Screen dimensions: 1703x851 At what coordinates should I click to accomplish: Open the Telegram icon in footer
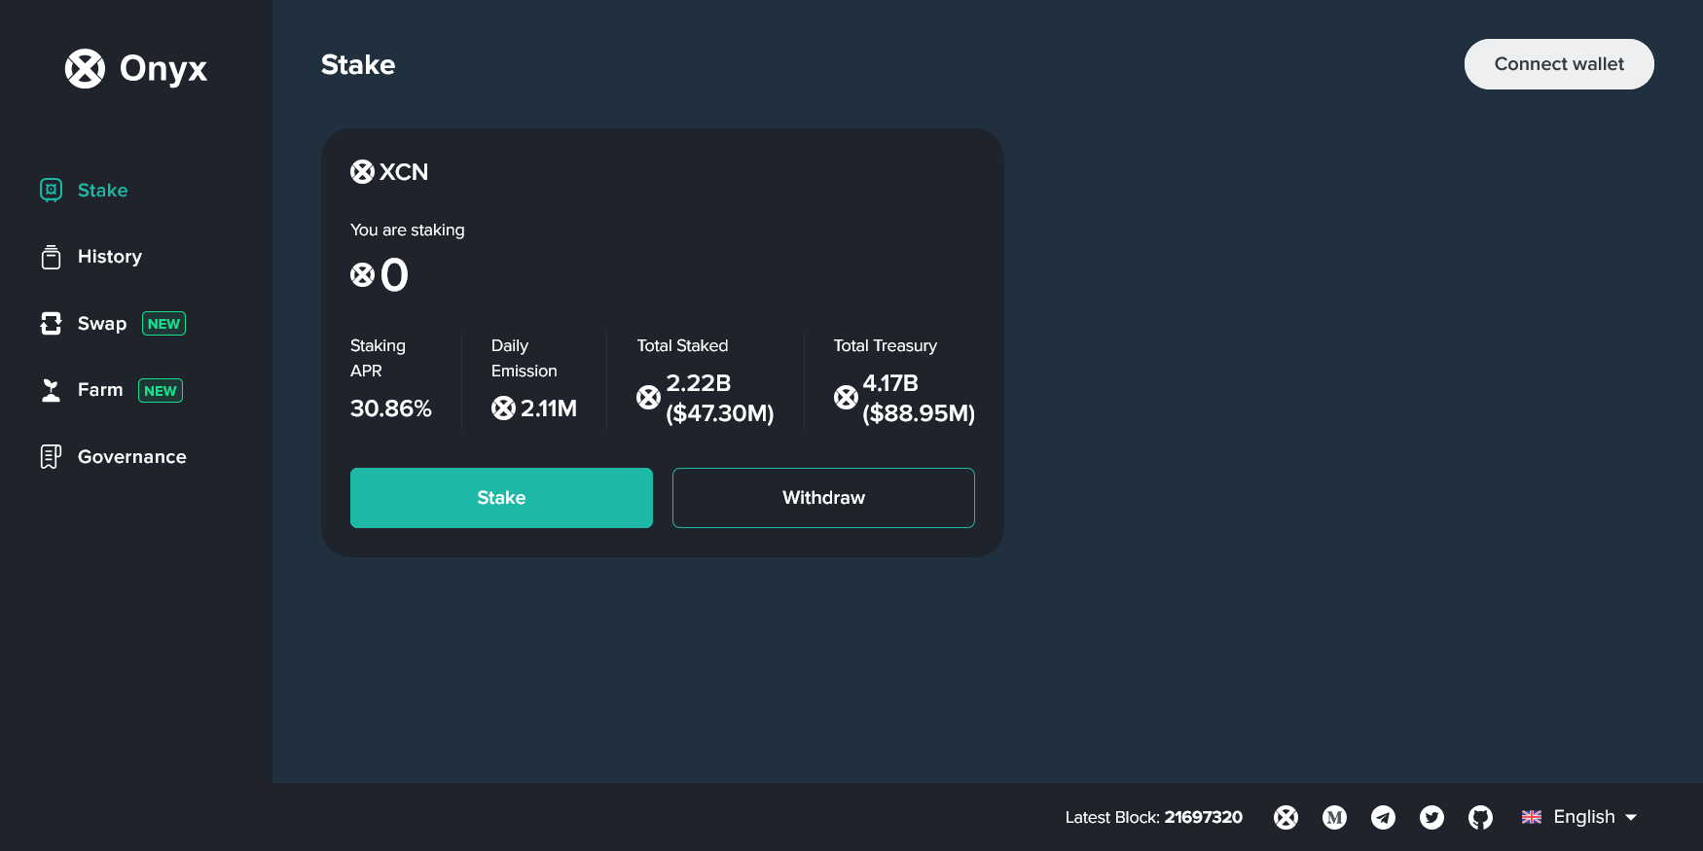(1384, 818)
